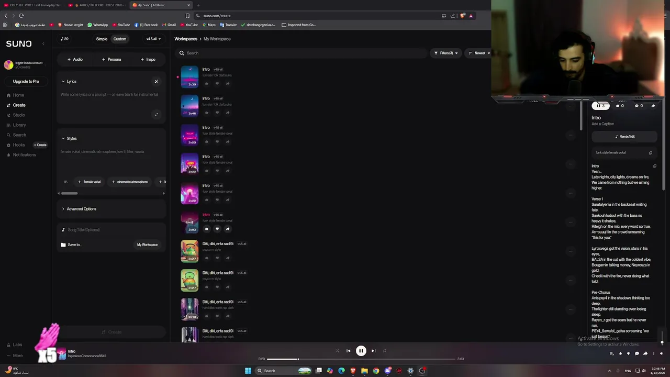Like the Intro song lasting 3:39

(x=207, y=83)
